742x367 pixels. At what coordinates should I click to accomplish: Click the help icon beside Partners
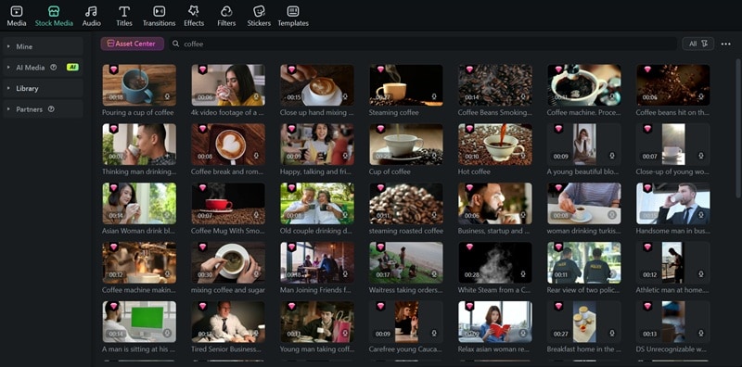coord(51,108)
